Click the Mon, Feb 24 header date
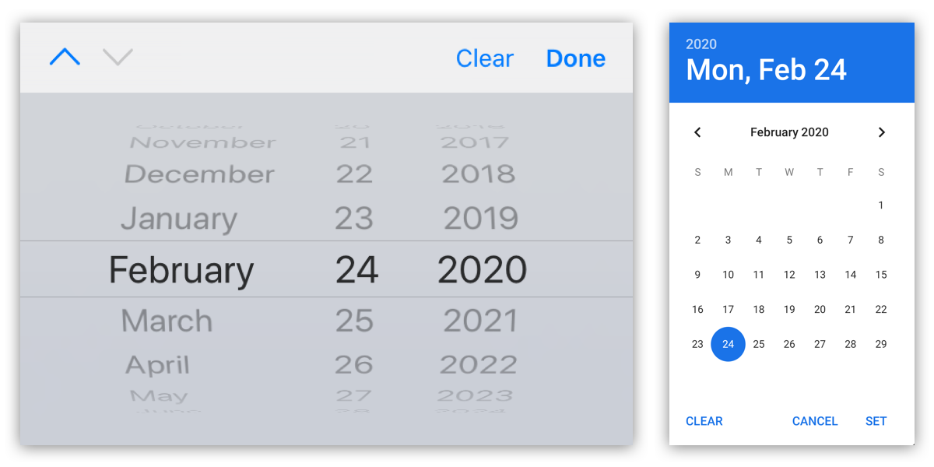Screen dimensions: 934x467 click(766, 70)
